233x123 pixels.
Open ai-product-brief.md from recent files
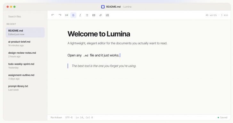25,43
